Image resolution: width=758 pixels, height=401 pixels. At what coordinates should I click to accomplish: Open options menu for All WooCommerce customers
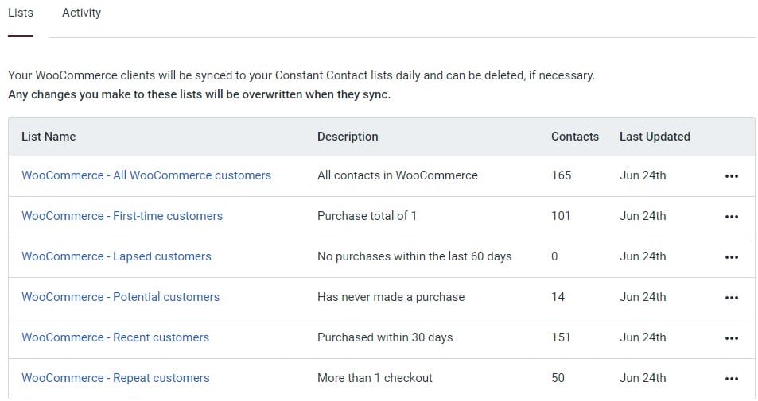(x=732, y=176)
